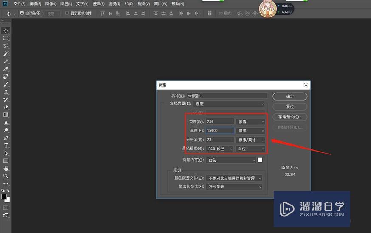Open the width unit 像素 dropdown
The height and width of the screenshot is (233, 371).
[251, 121]
